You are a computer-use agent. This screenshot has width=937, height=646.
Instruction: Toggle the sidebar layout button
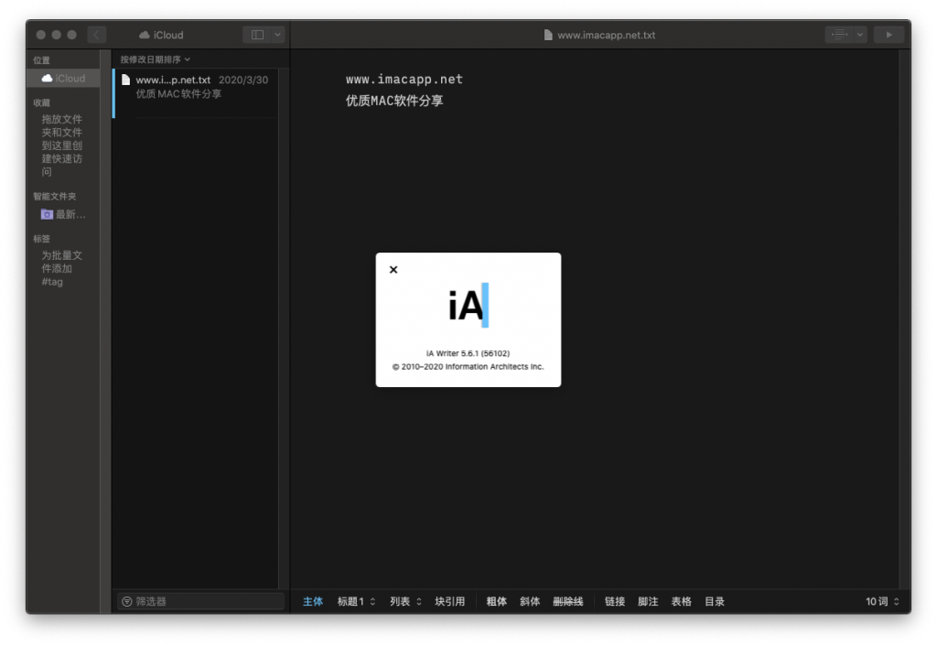(257, 35)
